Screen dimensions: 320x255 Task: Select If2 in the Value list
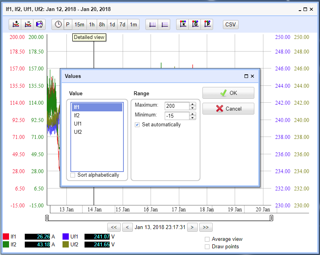click(x=97, y=115)
